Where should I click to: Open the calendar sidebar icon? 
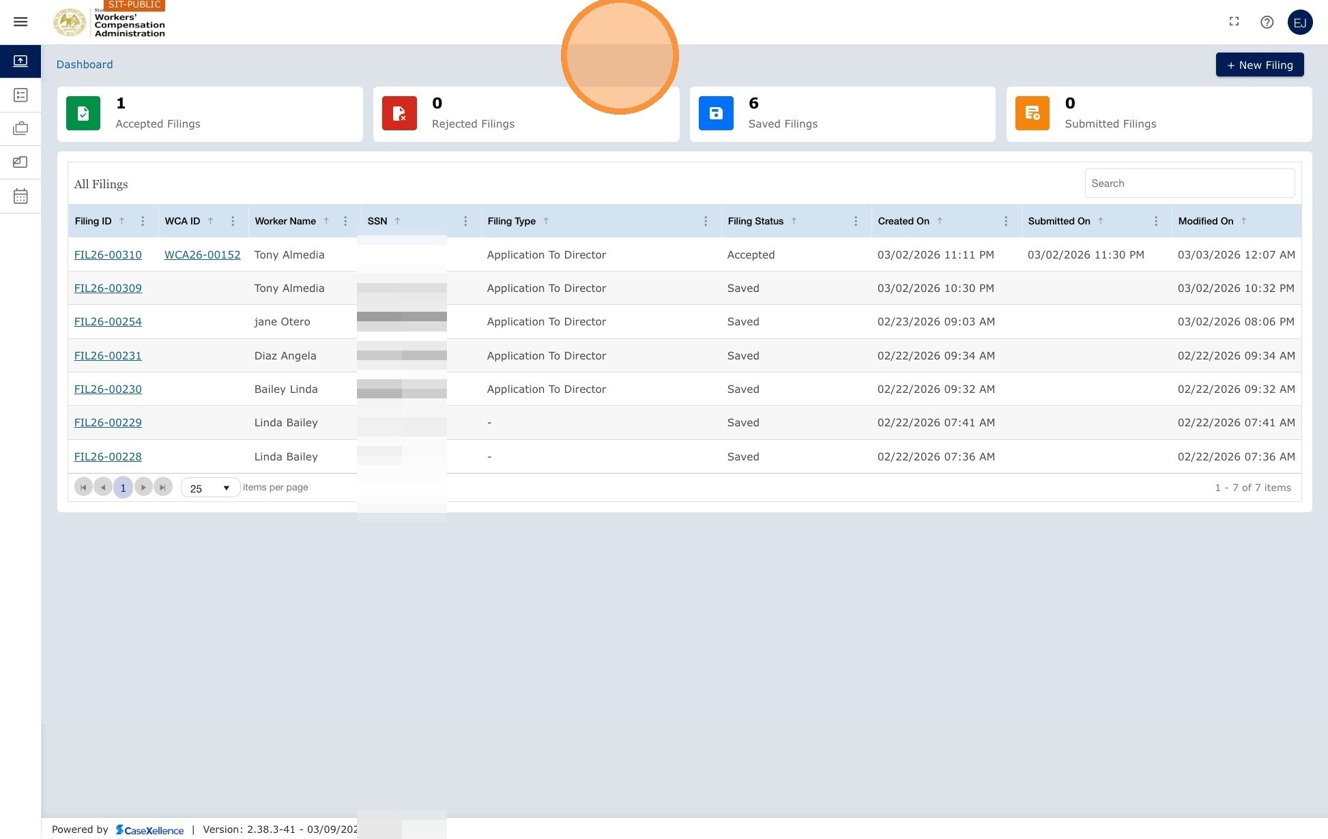coord(20,196)
